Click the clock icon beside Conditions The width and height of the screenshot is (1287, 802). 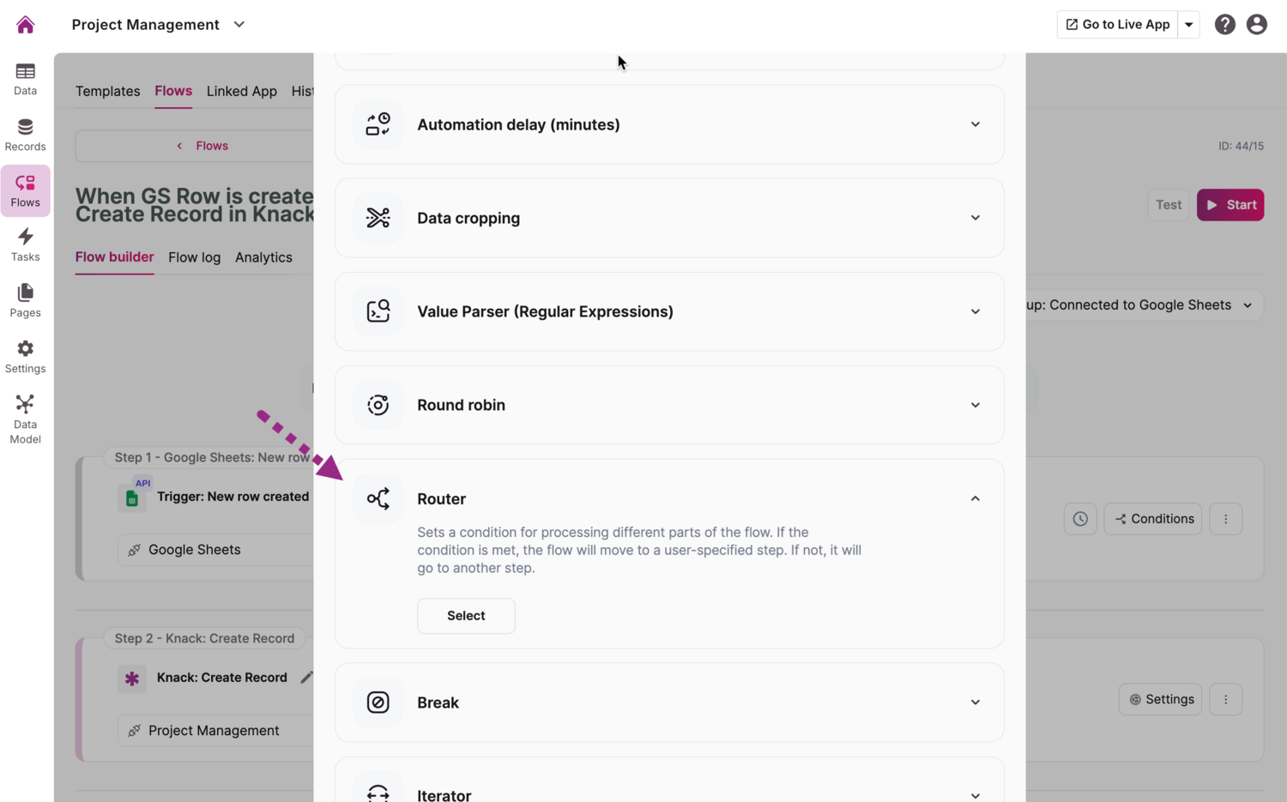pos(1080,519)
